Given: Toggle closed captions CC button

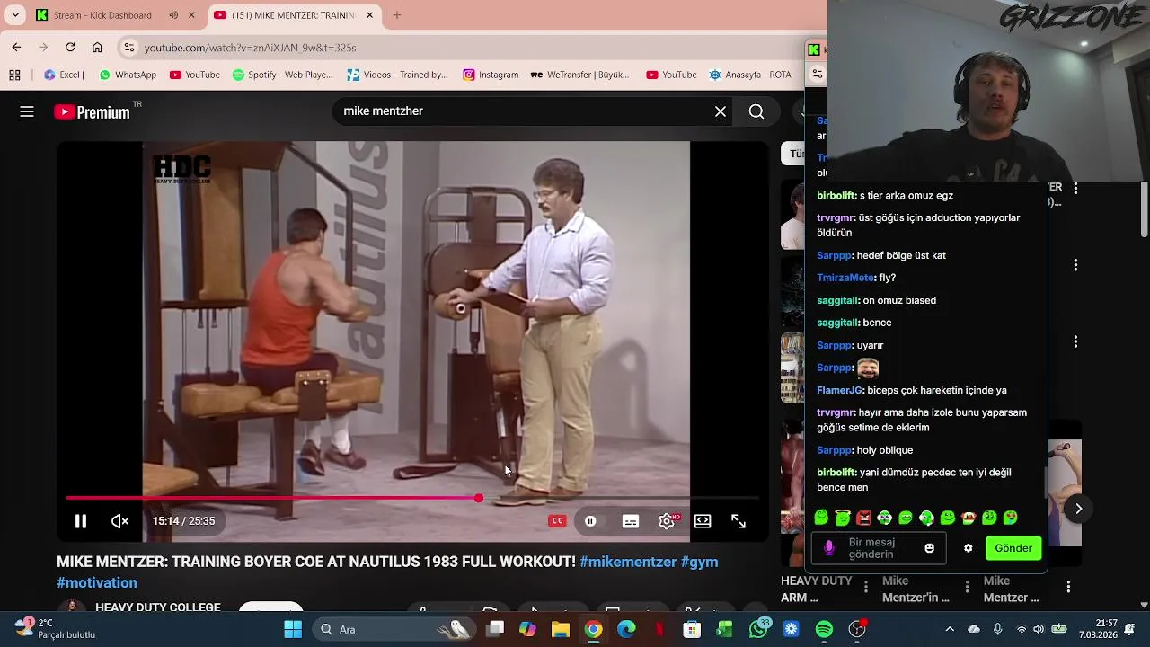Looking at the screenshot, I should tap(557, 521).
